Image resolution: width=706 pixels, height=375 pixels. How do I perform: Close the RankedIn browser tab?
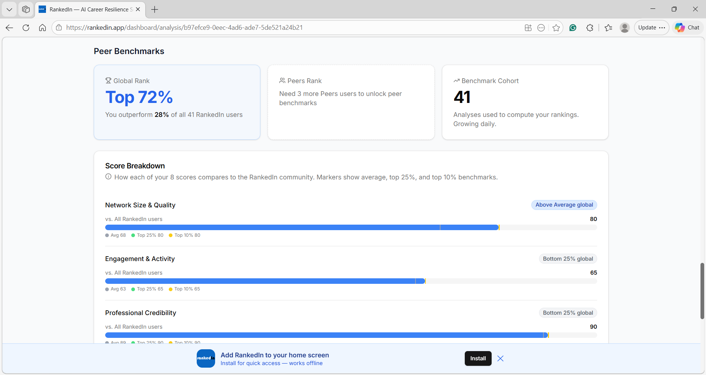(138, 9)
